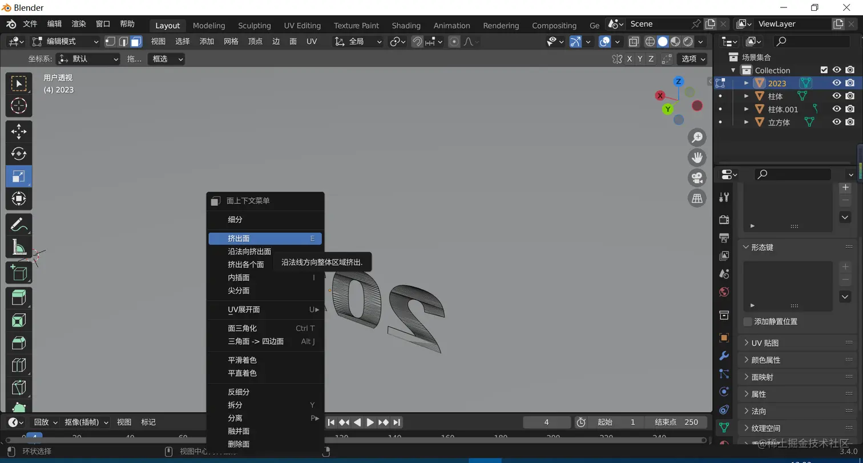Expand the 颜色属性 panel
Screen dimensions: 863x463
(797, 360)
